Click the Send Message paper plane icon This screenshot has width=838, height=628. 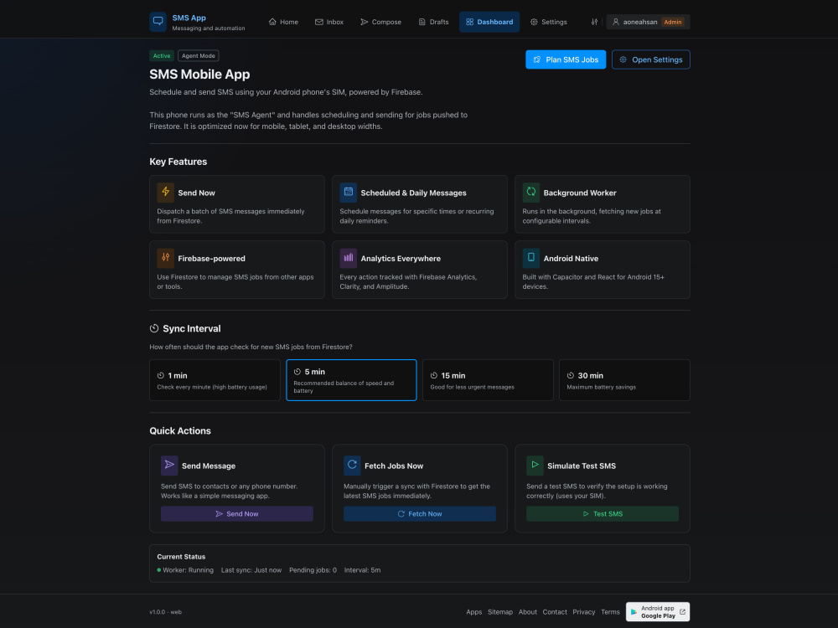pyautogui.click(x=169, y=465)
